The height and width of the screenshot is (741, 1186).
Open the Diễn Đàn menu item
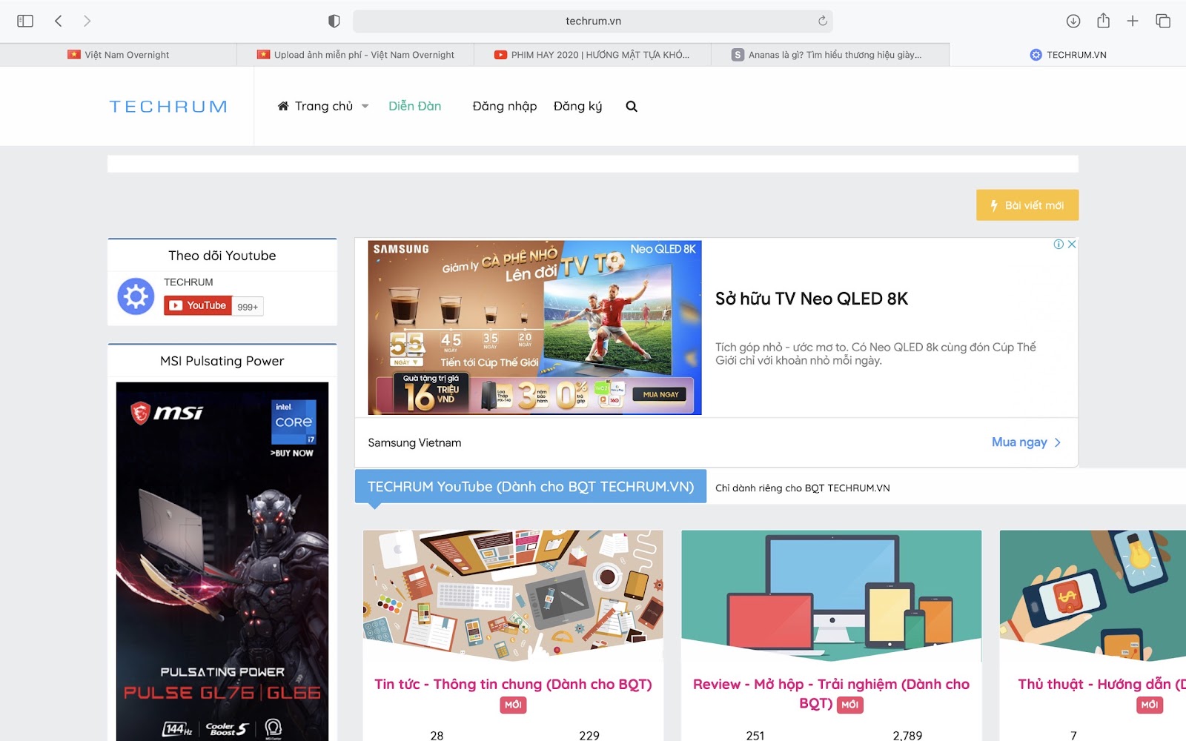pyautogui.click(x=415, y=106)
